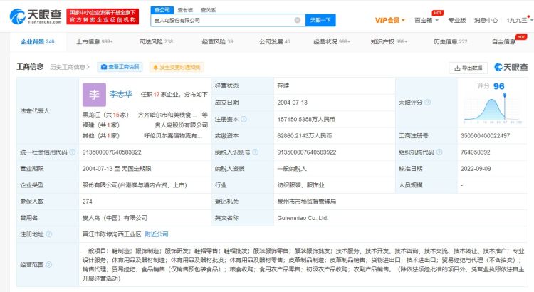The width and height of the screenshot is (534, 292).
Task: Click the 导出数据 export button
Action: [468, 68]
